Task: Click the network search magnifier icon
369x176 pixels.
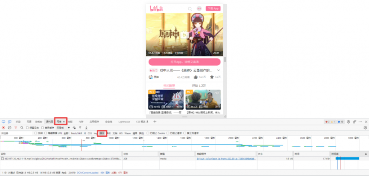Action: pyautogui.click(x=22, y=128)
